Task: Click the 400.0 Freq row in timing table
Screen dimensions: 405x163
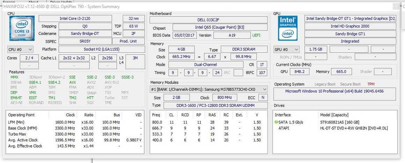Action: (x=209, y=140)
